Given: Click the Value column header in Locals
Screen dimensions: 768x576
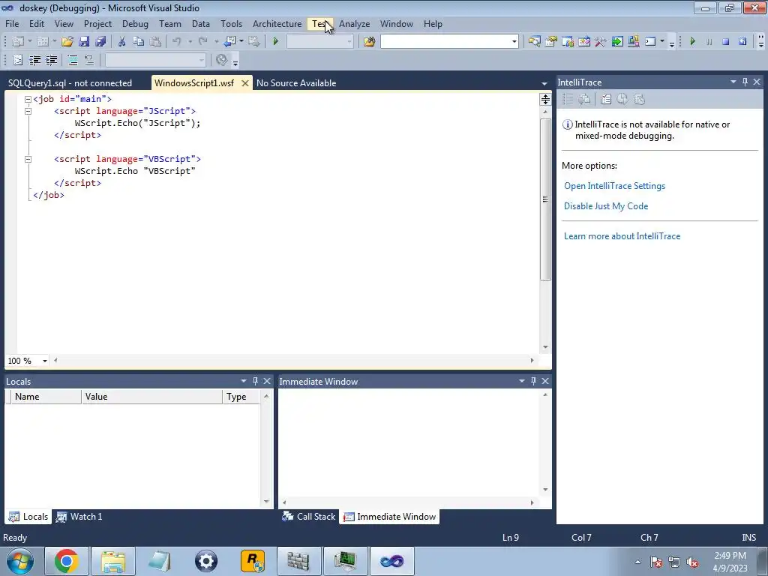Looking at the screenshot, I should tap(151, 397).
